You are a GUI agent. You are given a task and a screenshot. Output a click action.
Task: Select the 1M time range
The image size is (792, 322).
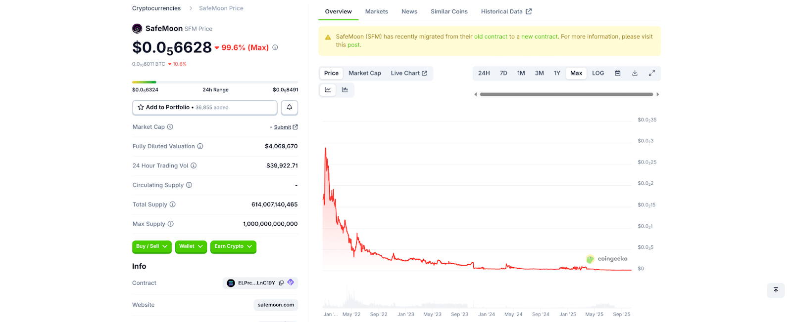tap(521, 73)
